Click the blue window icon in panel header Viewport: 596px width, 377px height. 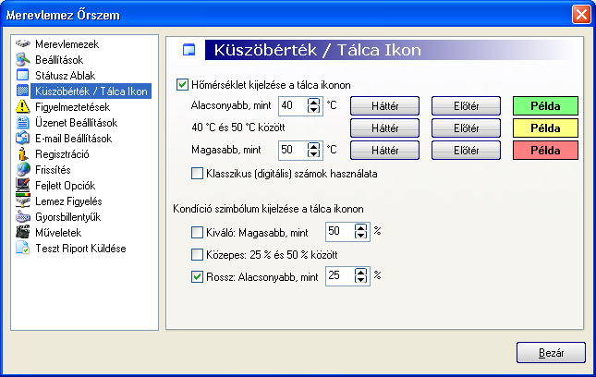tap(189, 50)
